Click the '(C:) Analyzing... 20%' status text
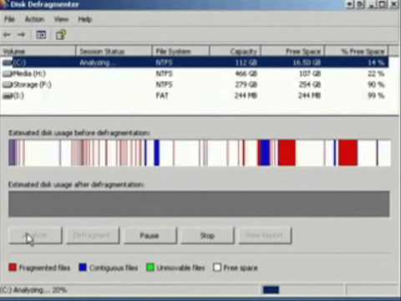The image size is (401, 301). 33,290
